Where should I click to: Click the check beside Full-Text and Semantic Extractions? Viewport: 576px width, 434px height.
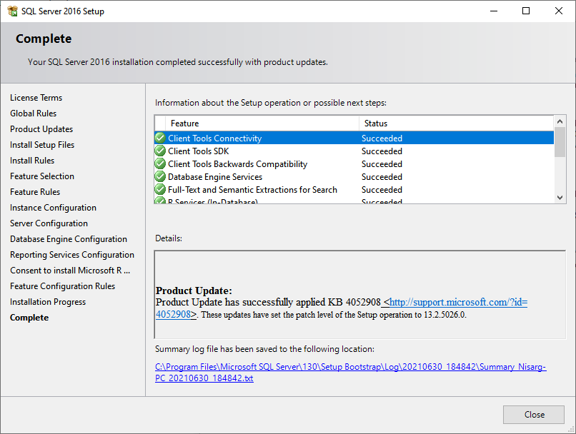tap(160, 189)
